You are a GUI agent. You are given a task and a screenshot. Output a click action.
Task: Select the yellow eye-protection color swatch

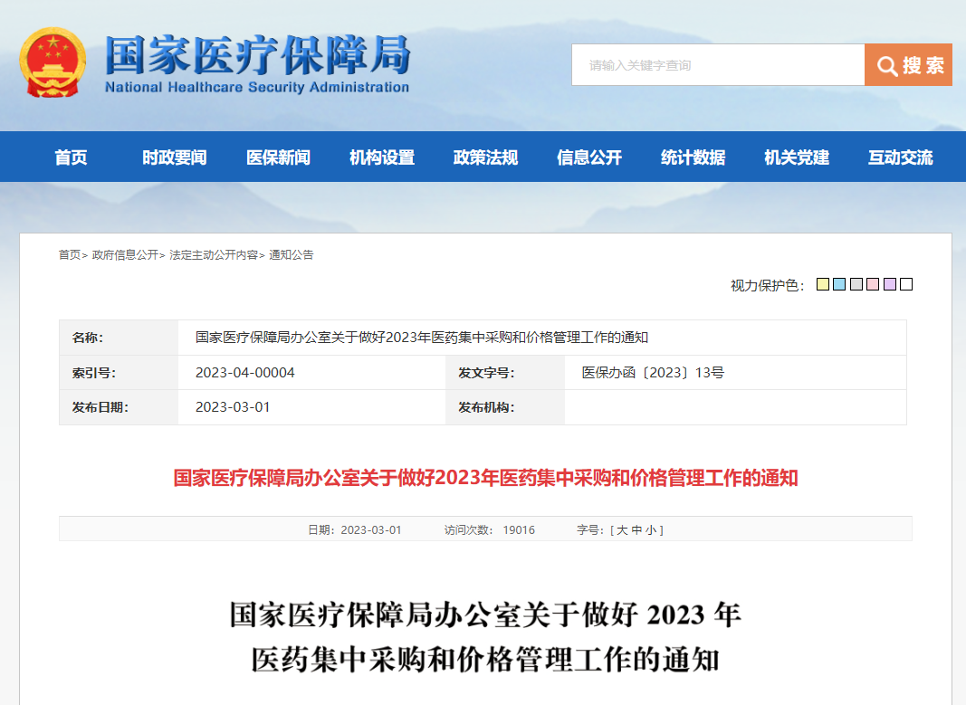pos(822,284)
